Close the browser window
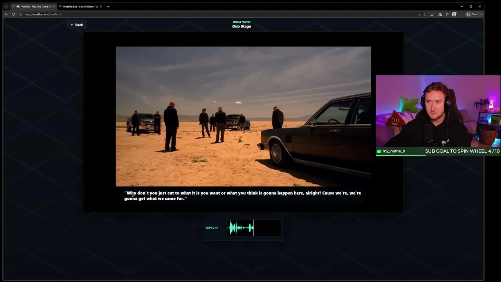Screen dimensions: 501x282 coord(480,6)
